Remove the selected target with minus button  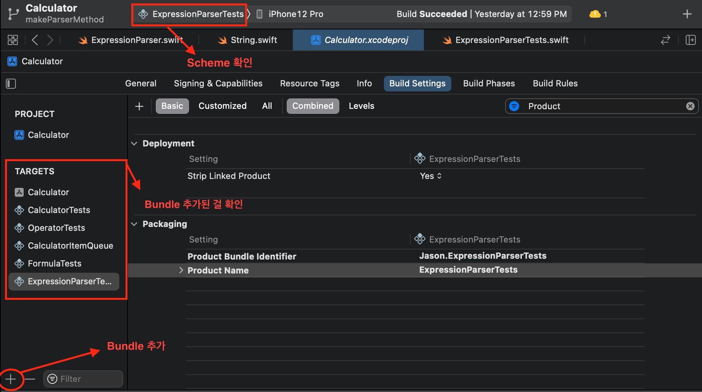pos(30,379)
